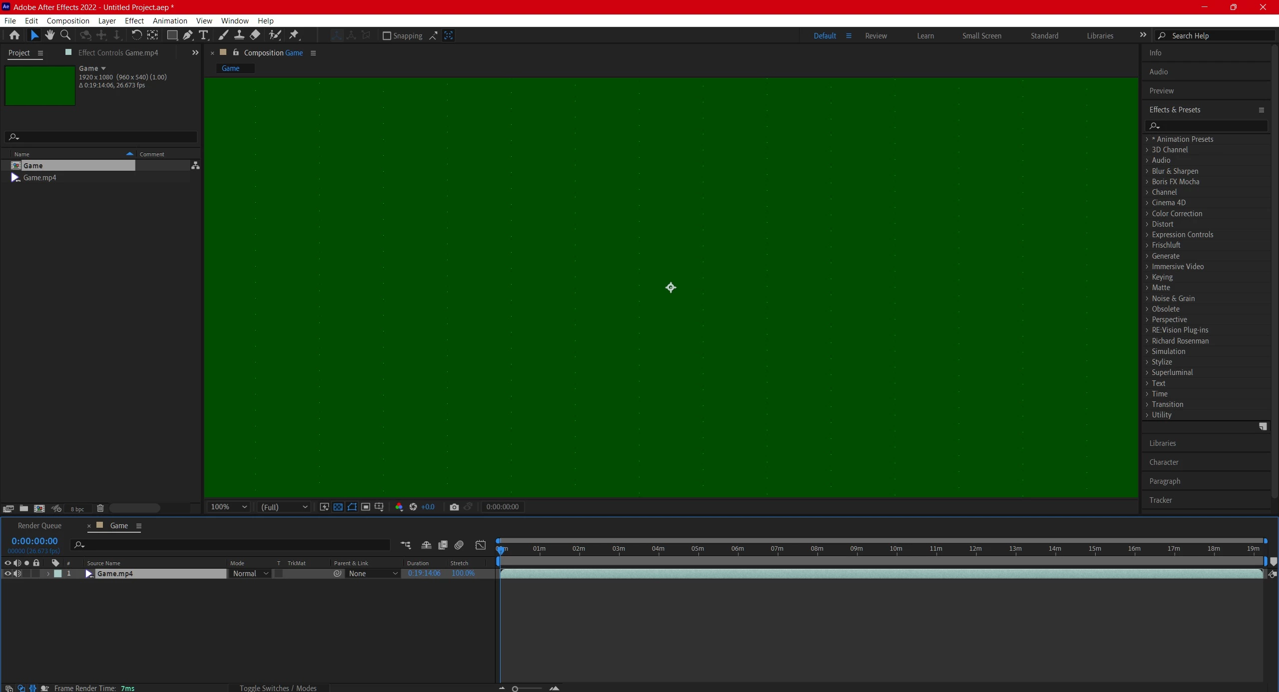Select the Zoom tool
Screen dimensions: 1279x692
(x=65, y=35)
